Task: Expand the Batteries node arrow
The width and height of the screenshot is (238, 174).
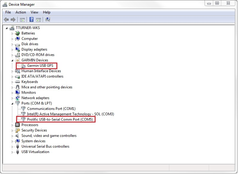Action: tap(12, 34)
